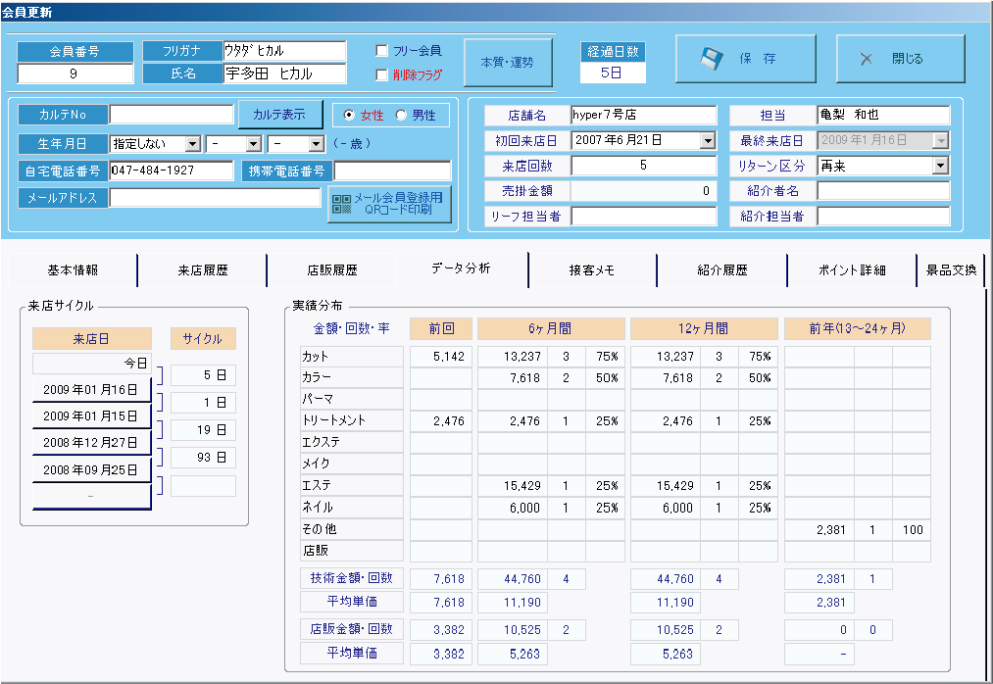Click the QR code print icon
993x684 pixels.
point(341,204)
